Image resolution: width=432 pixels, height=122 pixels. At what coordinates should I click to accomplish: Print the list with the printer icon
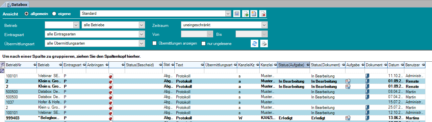pos(264,44)
